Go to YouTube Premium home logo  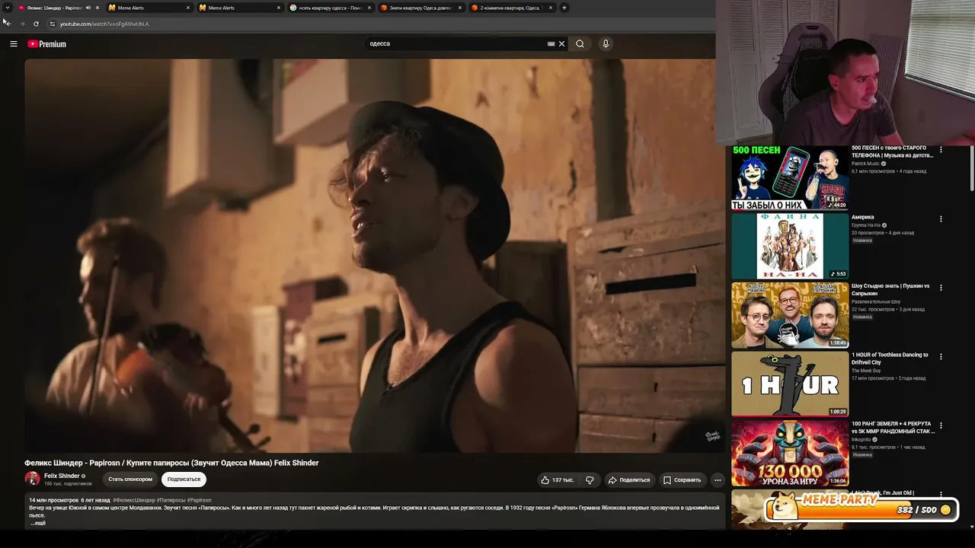47,44
